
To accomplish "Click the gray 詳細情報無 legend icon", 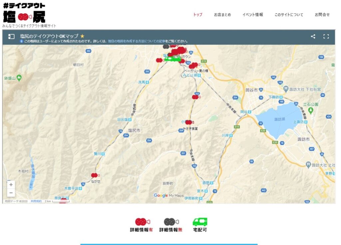I will [171, 222].
